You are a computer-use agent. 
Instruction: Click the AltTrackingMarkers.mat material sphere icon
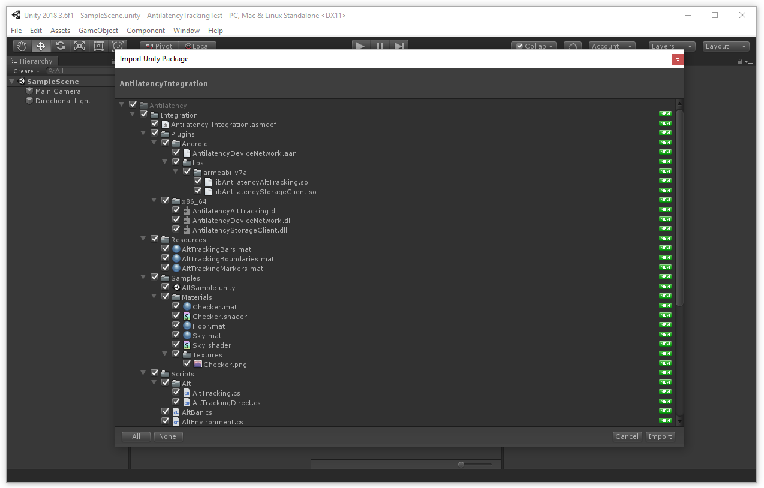176,269
